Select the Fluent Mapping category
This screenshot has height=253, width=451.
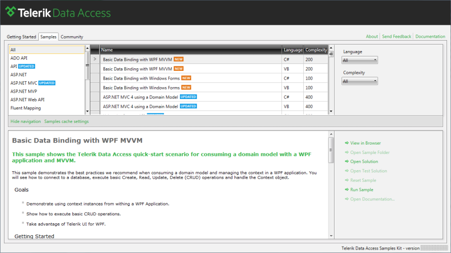(x=47, y=108)
